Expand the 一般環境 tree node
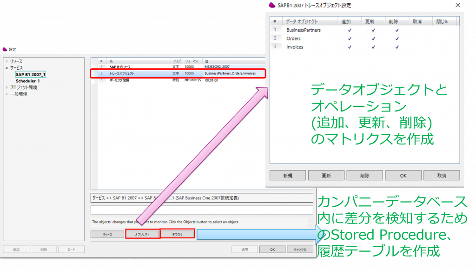 coord(7,94)
